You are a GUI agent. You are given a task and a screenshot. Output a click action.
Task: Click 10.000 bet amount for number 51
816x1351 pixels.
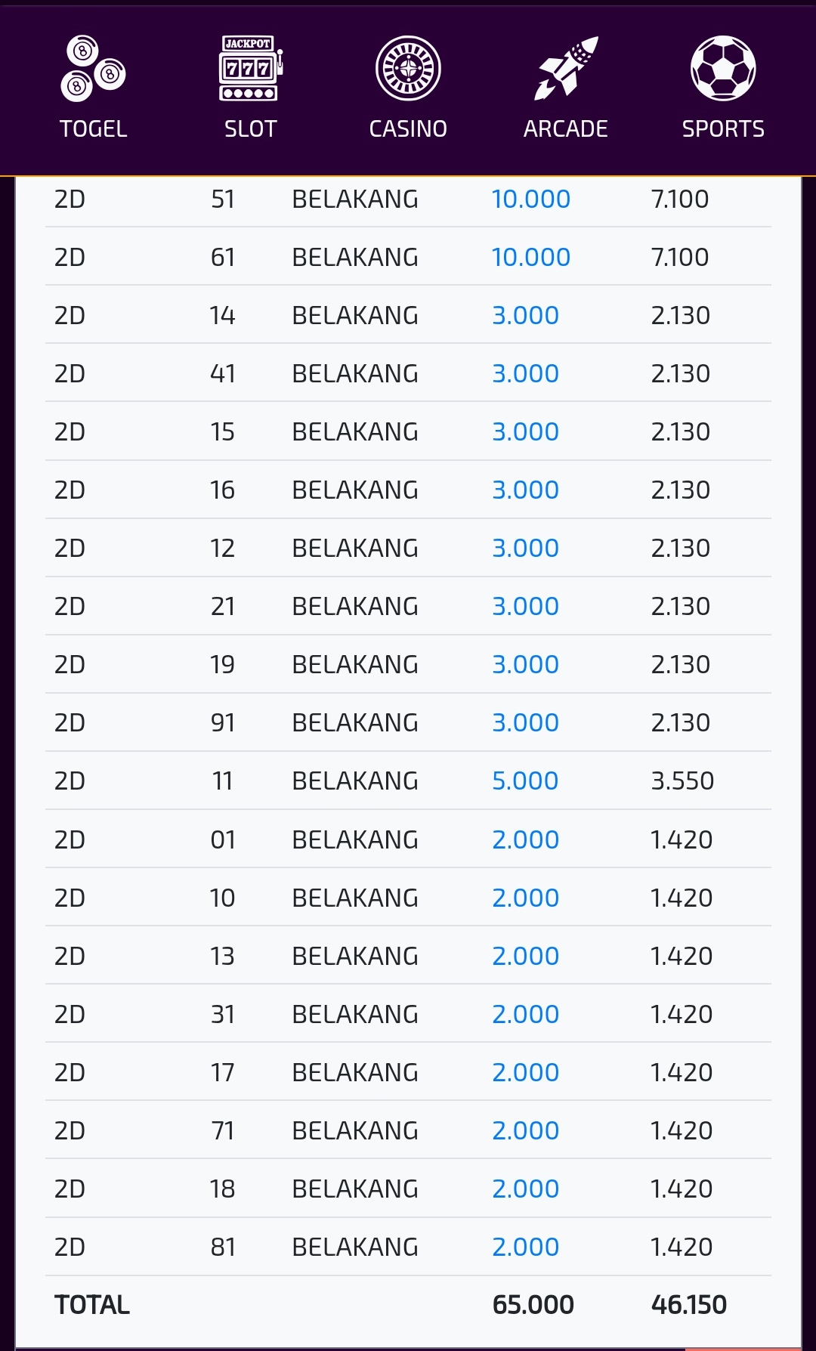pyautogui.click(x=530, y=199)
